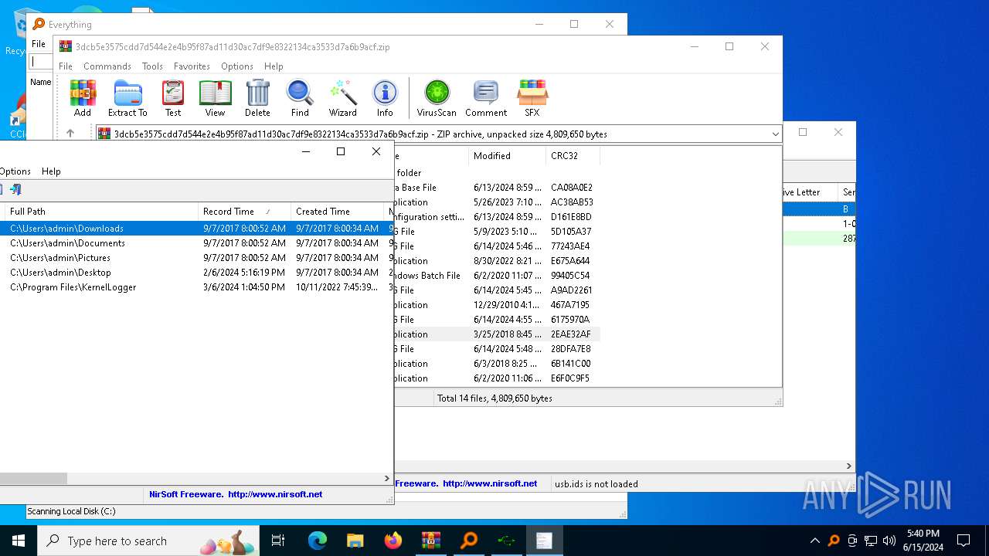Select the C:\Users\admin\Documents row

[196, 243]
